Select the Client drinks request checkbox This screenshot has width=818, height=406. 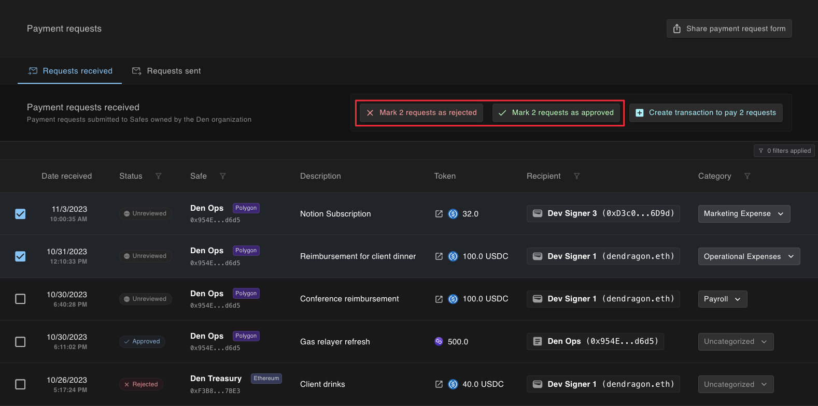coord(20,384)
